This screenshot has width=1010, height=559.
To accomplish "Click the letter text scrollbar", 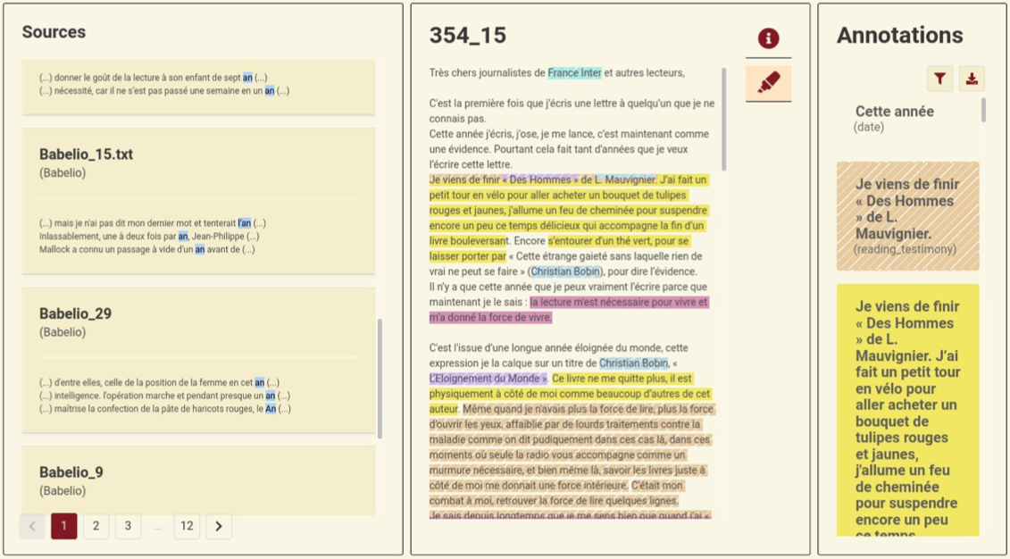I will coord(723,121).
